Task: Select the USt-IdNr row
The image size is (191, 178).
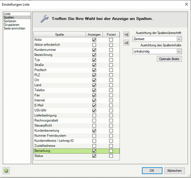Action: point(76,111)
